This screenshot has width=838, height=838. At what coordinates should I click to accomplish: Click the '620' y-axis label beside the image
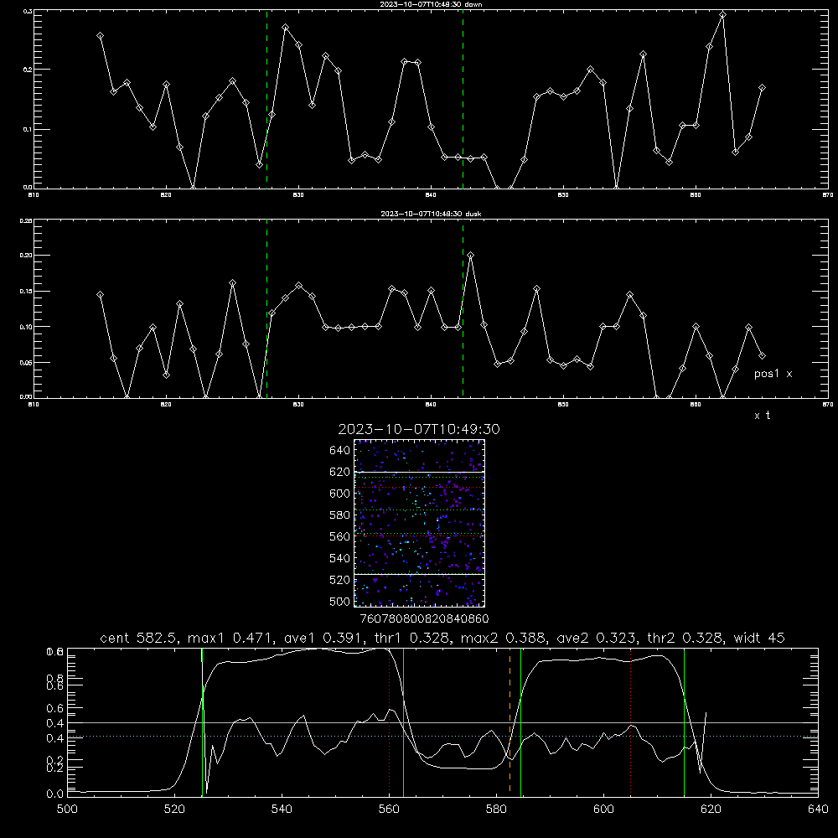(340, 472)
